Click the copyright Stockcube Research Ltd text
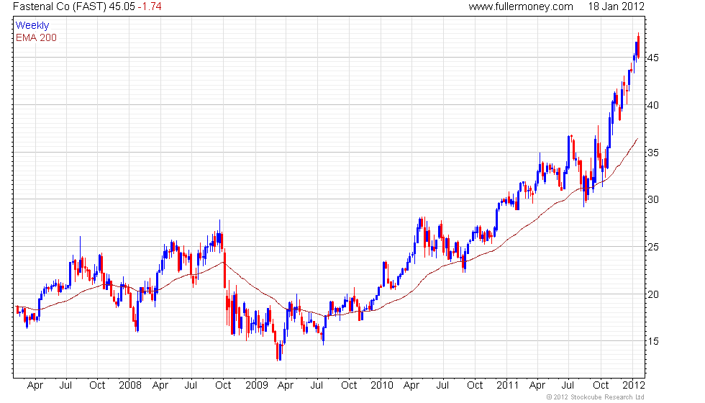 pos(596,397)
